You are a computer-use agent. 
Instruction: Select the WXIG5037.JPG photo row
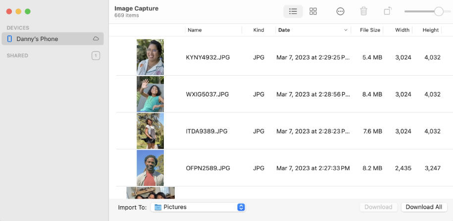(207, 94)
